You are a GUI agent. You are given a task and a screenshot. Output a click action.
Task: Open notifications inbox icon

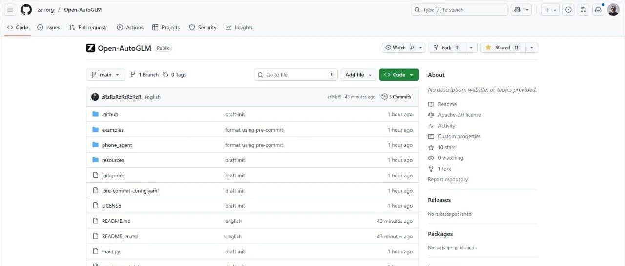coord(598,10)
